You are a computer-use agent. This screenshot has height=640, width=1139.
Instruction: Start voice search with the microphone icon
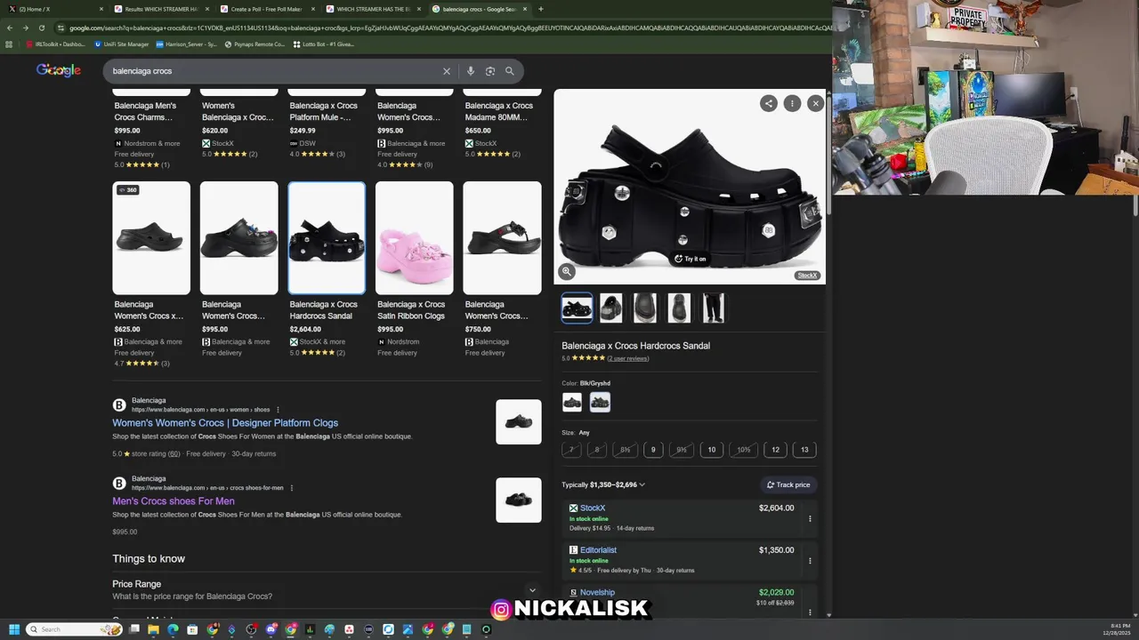pyautogui.click(x=471, y=71)
